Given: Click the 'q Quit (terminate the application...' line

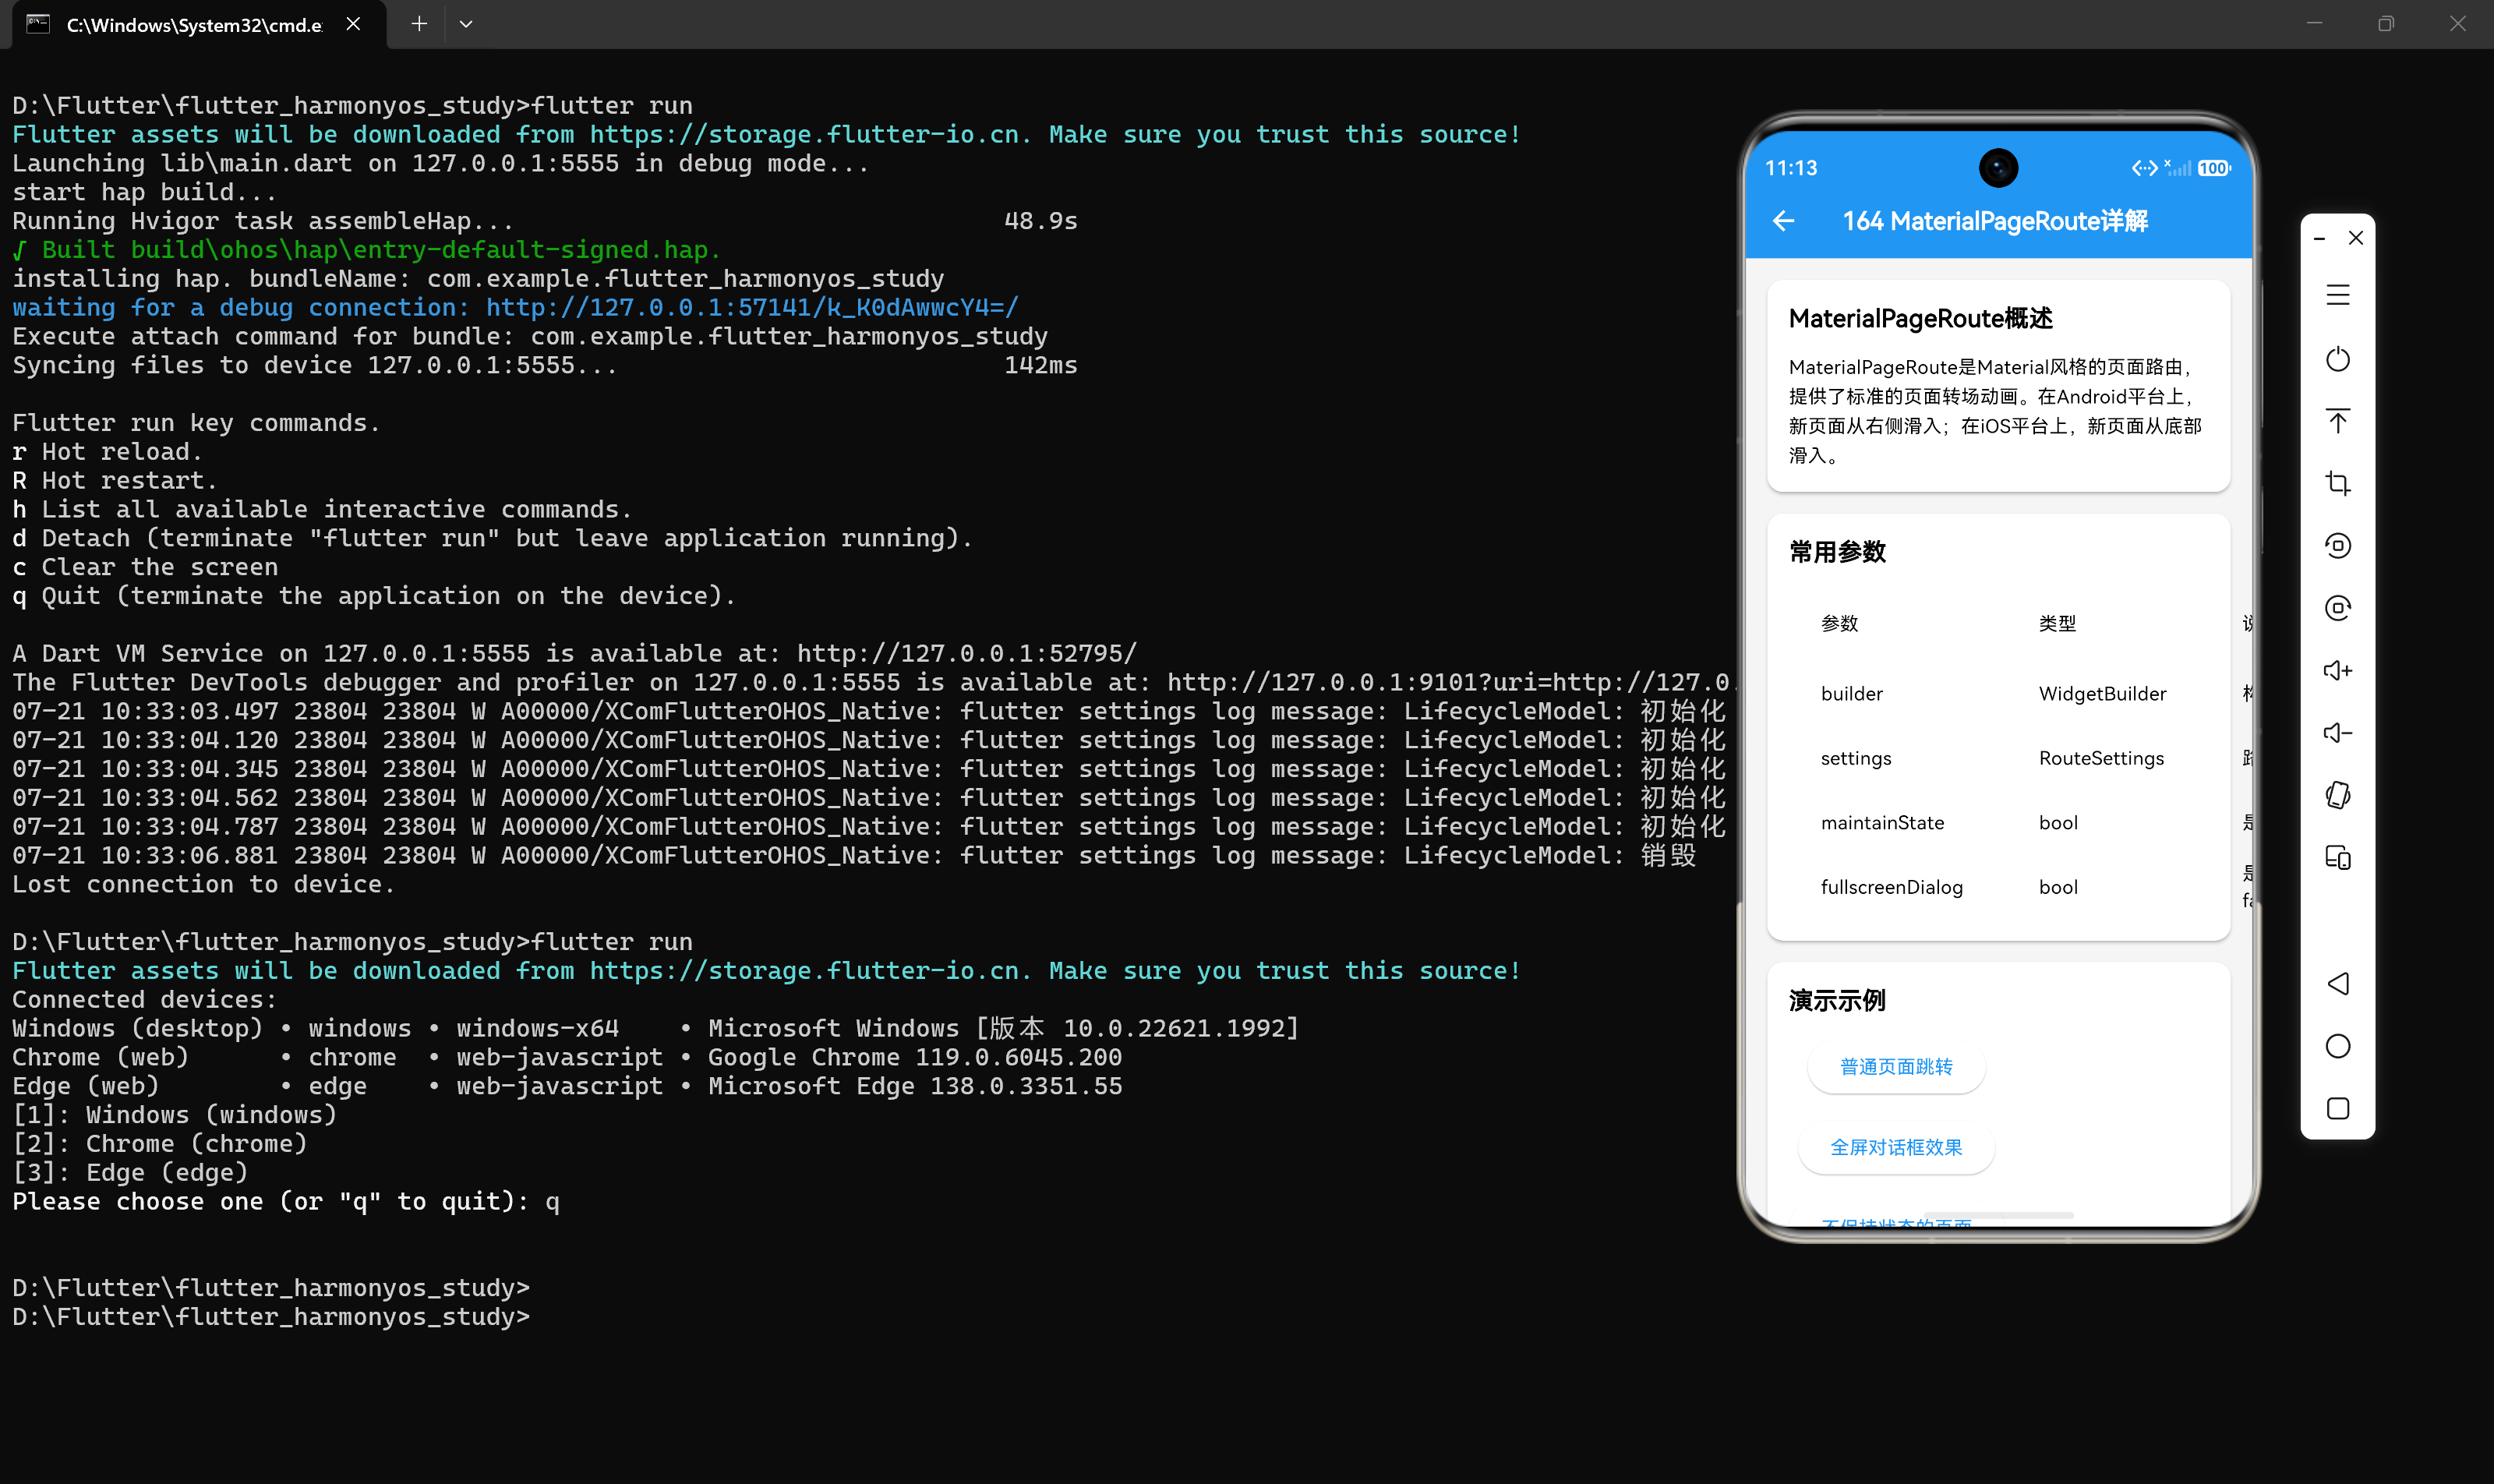Looking at the screenshot, I should click(x=373, y=596).
